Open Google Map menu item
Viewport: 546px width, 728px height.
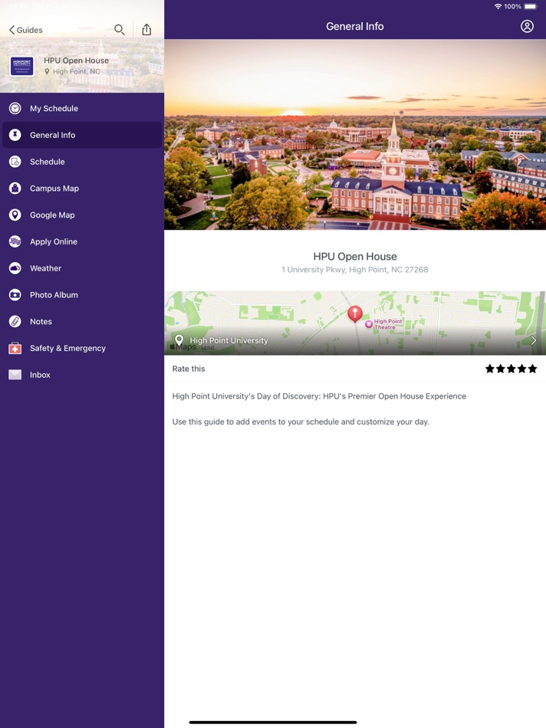tap(82, 215)
